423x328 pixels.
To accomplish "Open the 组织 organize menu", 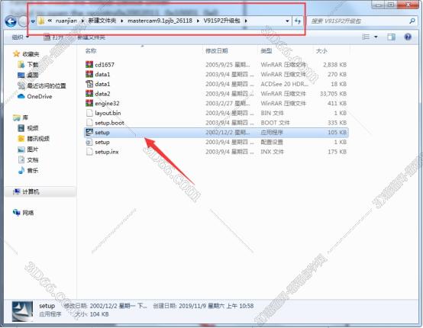I will [x=20, y=37].
